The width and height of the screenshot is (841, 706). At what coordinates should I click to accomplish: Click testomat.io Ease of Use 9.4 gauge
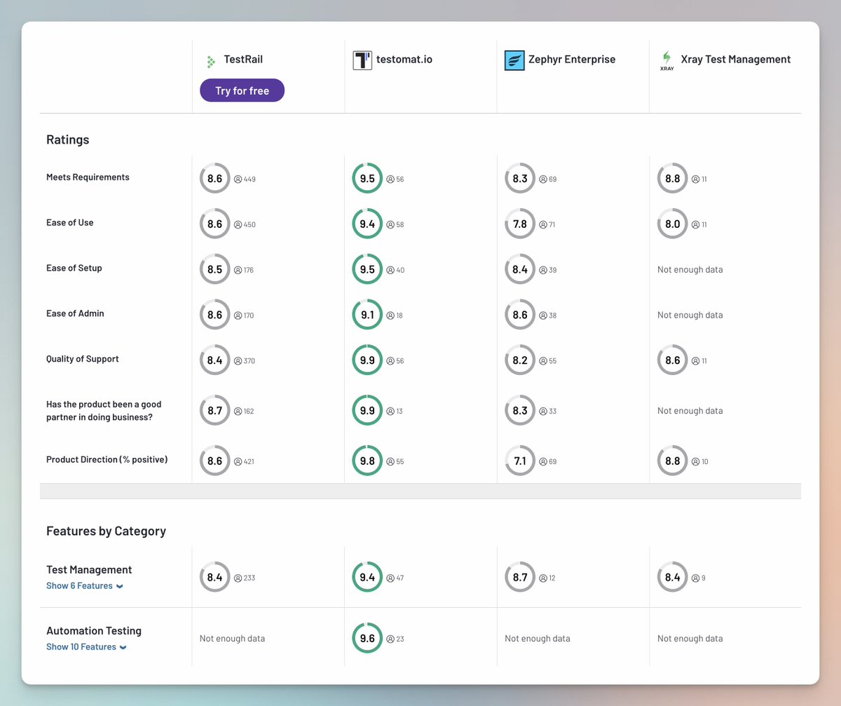(367, 224)
